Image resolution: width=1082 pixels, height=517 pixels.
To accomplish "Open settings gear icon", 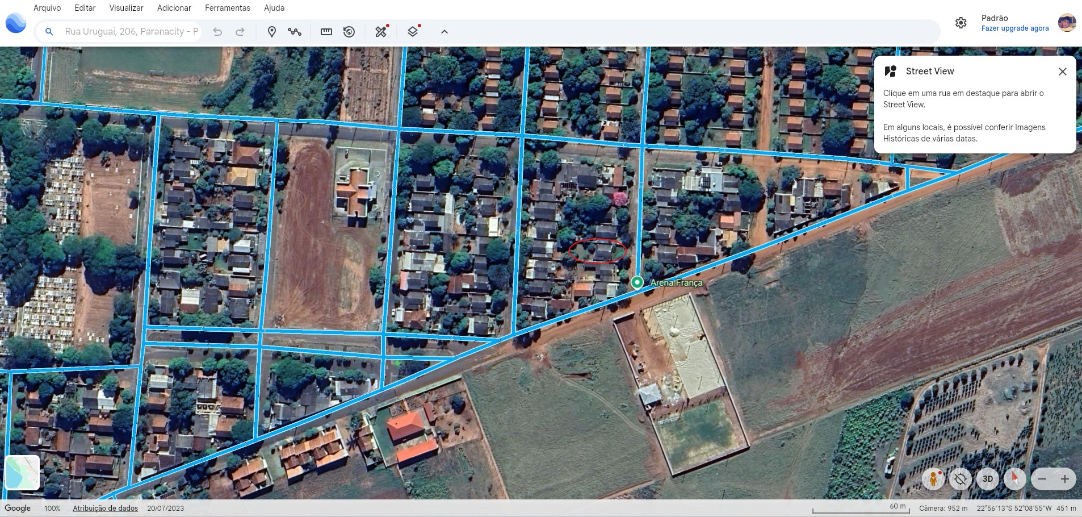I will (961, 23).
